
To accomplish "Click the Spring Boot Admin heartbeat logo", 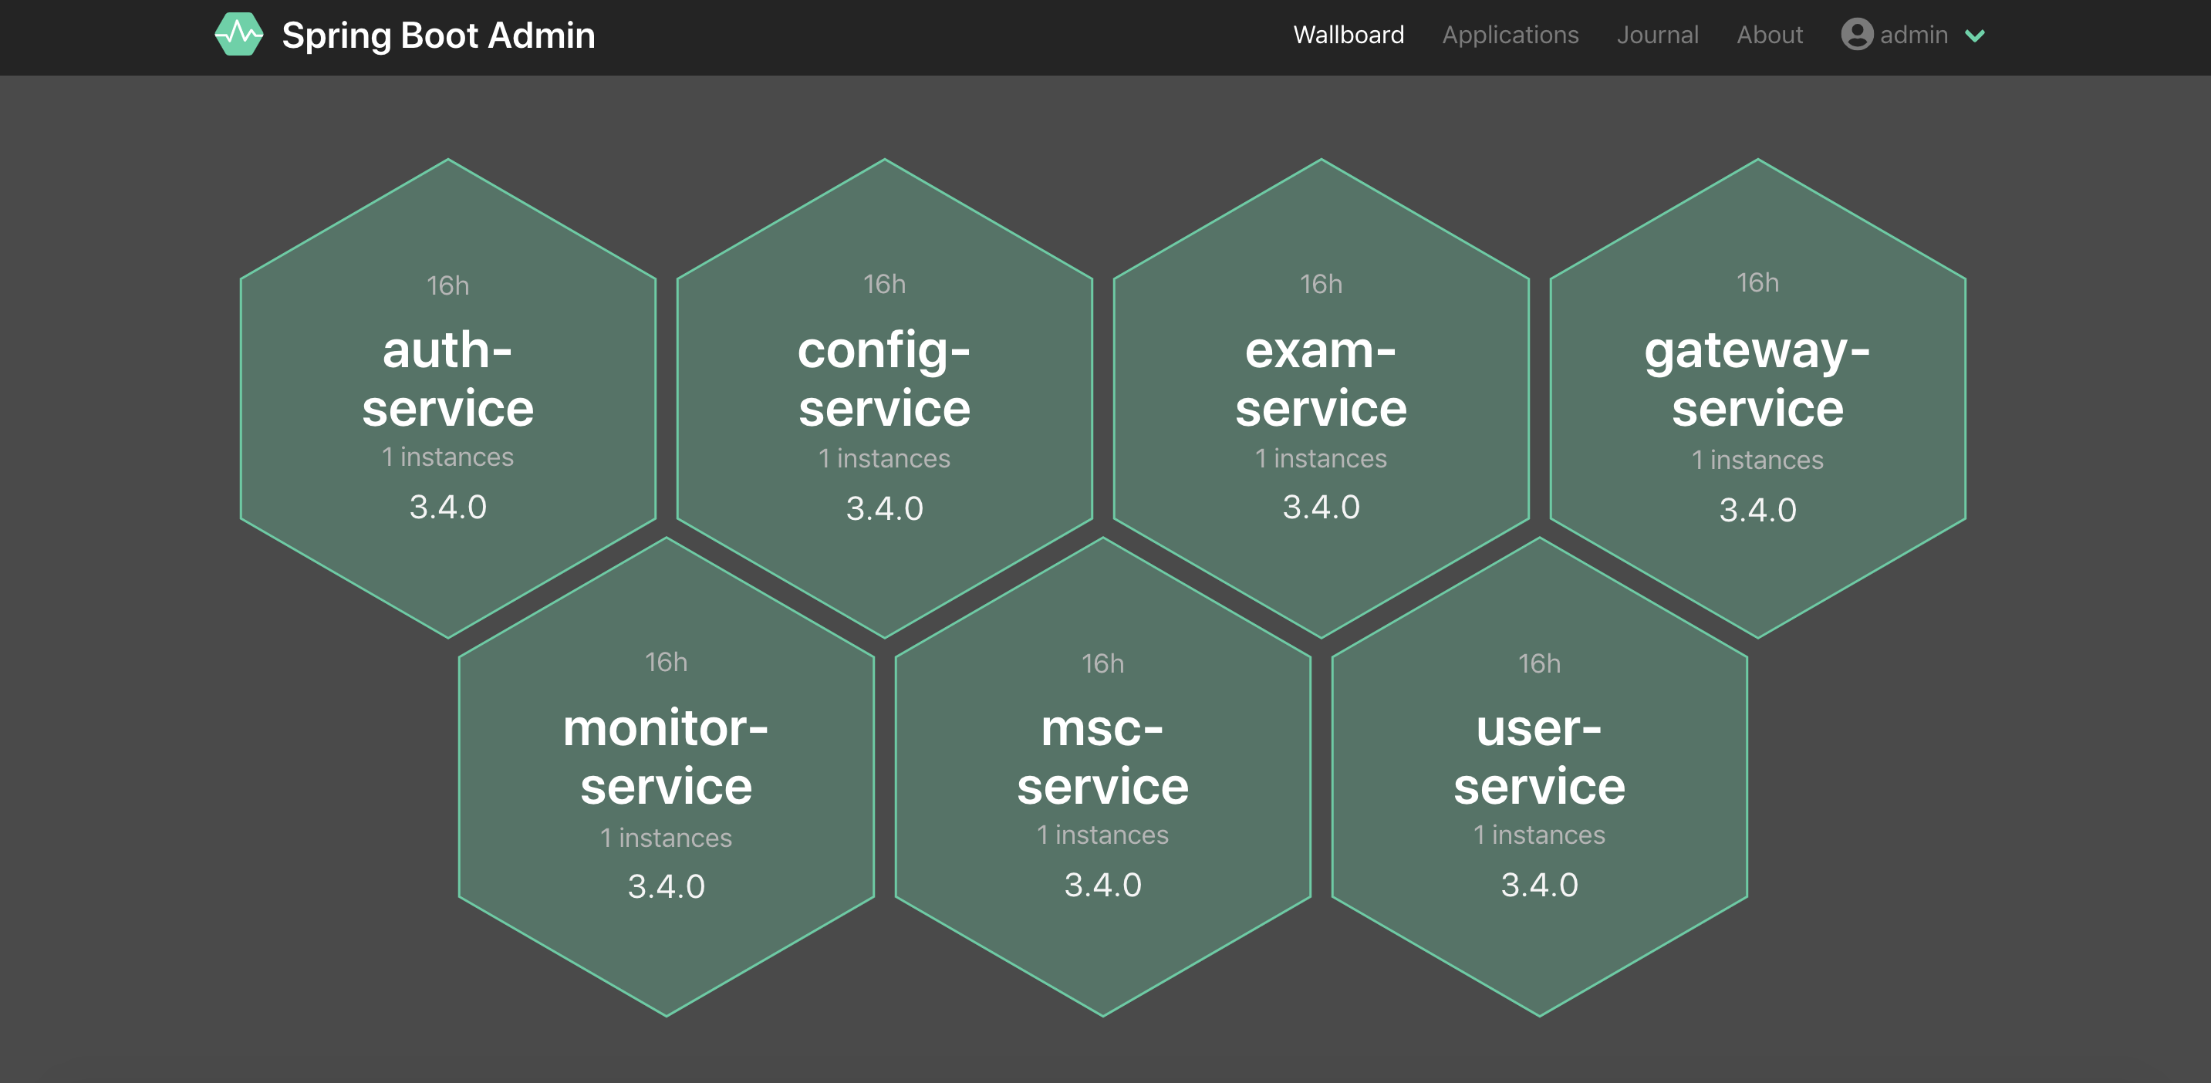I will (x=238, y=35).
